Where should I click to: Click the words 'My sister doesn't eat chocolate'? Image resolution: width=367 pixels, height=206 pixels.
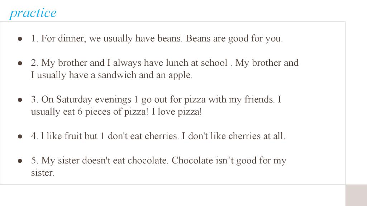point(104,161)
